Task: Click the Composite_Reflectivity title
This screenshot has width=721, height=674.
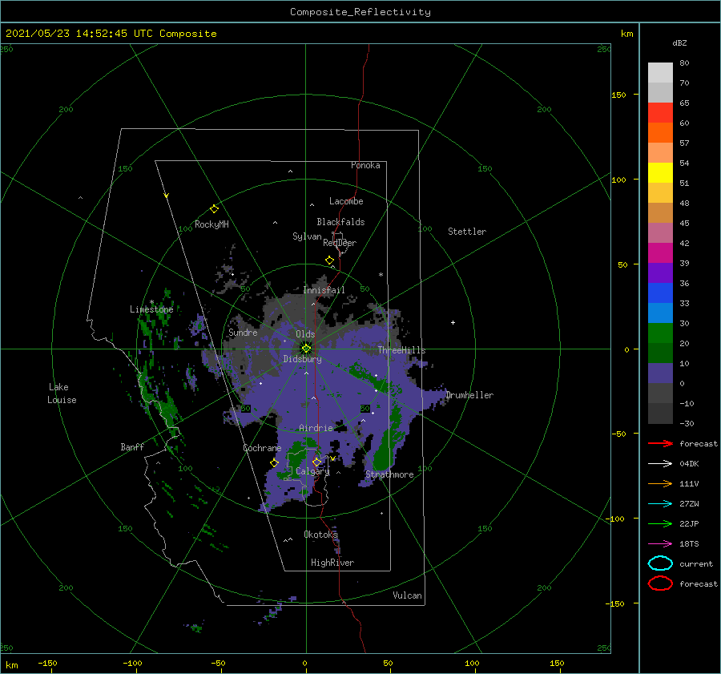Action: pyautogui.click(x=360, y=12)
